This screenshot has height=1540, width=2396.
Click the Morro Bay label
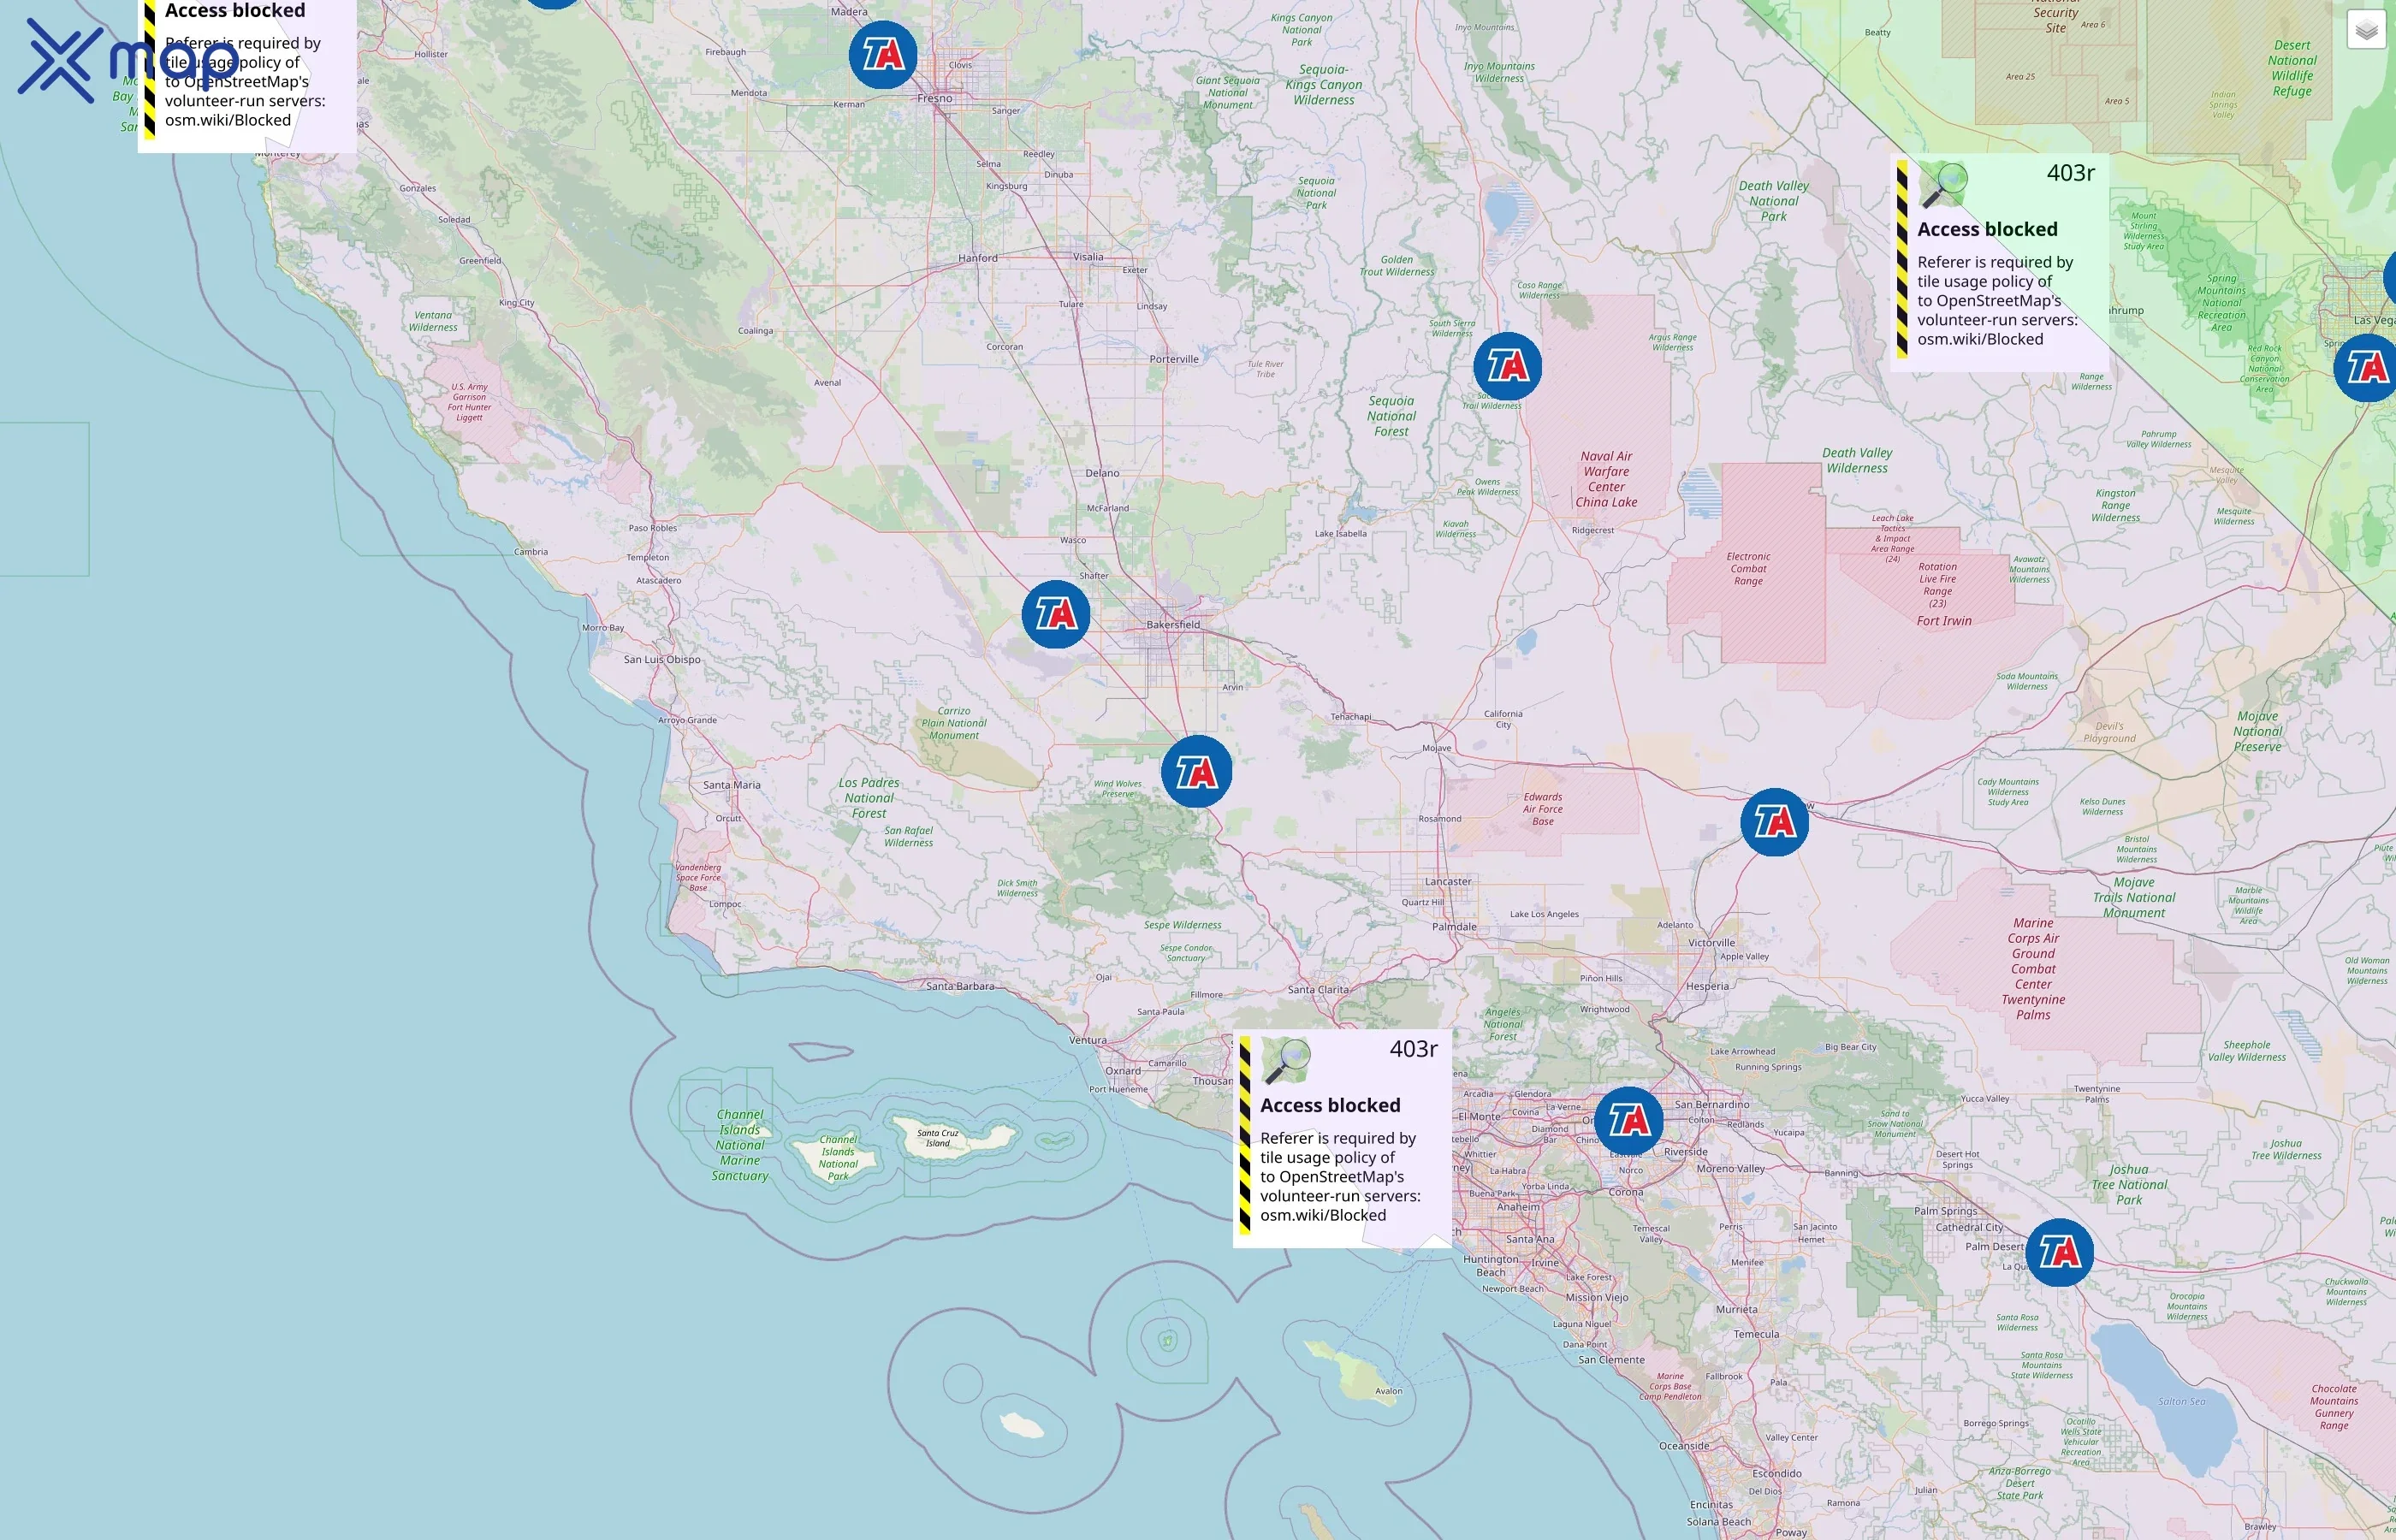603,628
